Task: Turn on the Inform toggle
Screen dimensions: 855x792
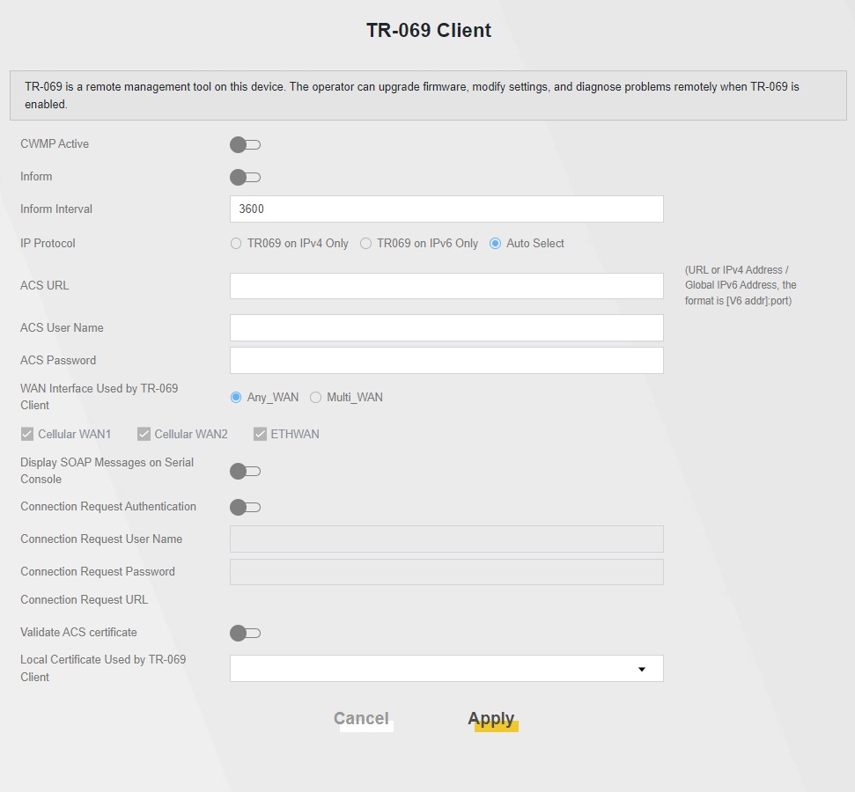Action: pyautogui.click(x=245, y=177)
